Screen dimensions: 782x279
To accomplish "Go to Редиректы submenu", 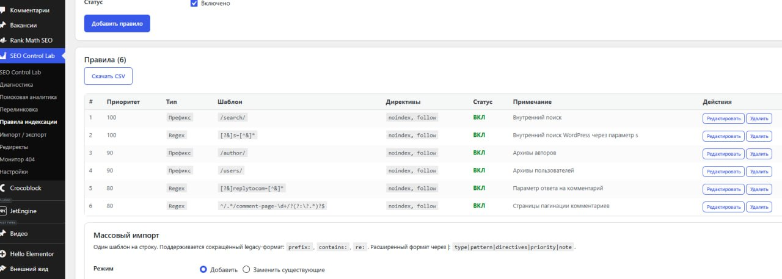I will pos(15,147).
